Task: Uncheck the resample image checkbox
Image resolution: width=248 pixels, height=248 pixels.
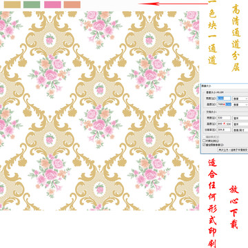Action: (204, 145)
